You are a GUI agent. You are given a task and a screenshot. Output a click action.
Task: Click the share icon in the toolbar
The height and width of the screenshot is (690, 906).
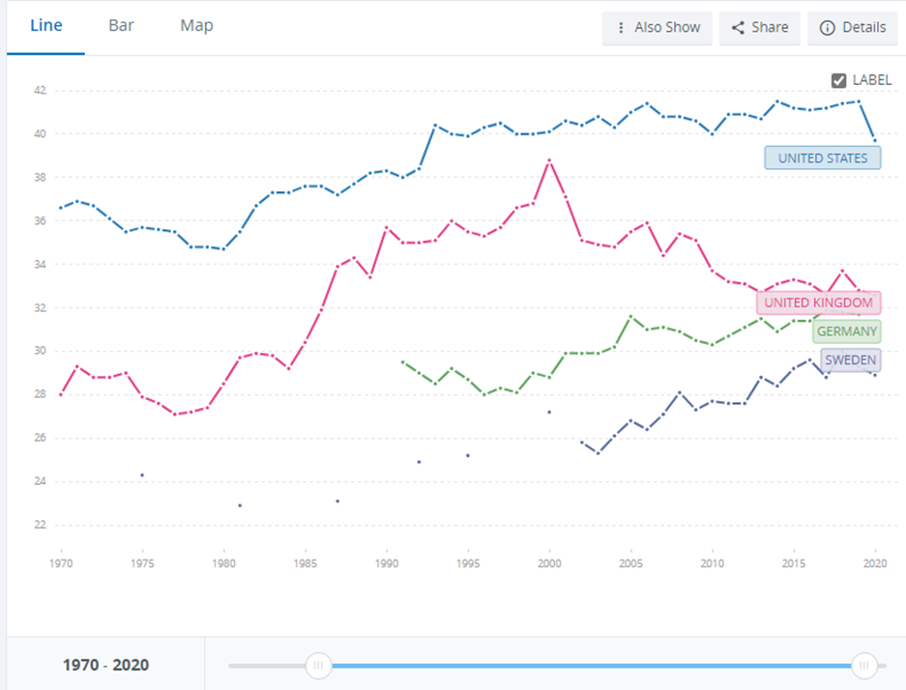tap(738, 28)
